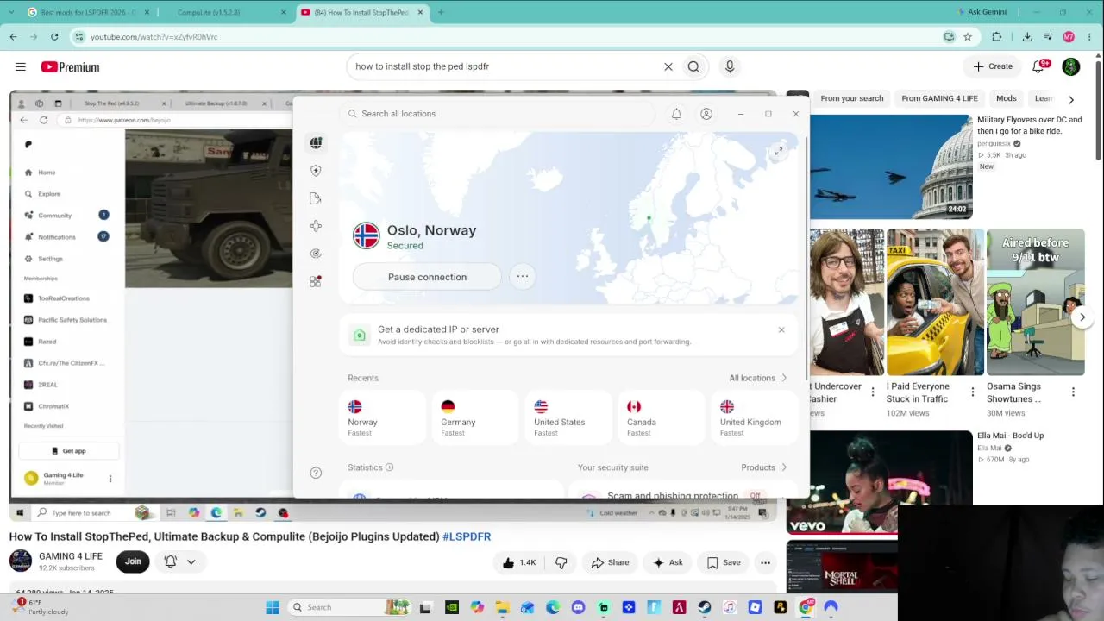Screen dimensions: 1104x621
Task: Select the From your search chip
Action: [851, 98]
